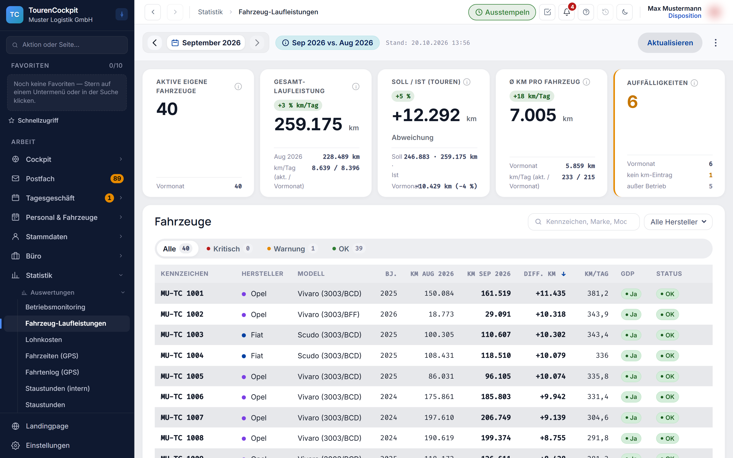
Task: Click the Schnellzugriff star icon
Action: (x=11, y=121)
